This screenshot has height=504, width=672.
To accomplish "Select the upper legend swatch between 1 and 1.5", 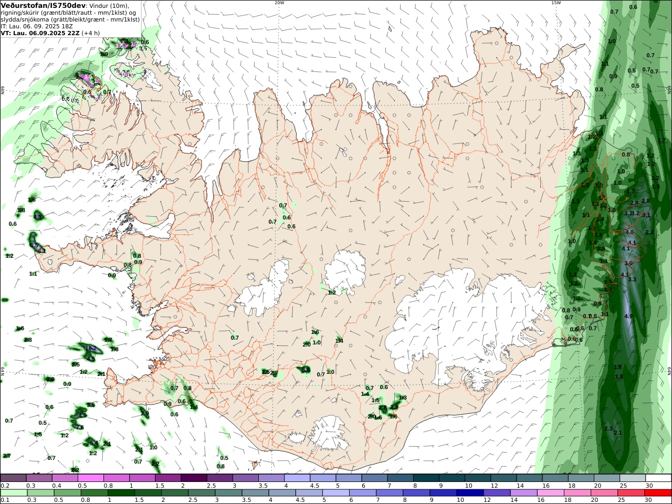I will pos(142,478).
